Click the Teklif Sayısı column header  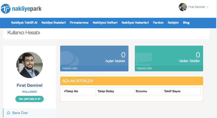172,91
